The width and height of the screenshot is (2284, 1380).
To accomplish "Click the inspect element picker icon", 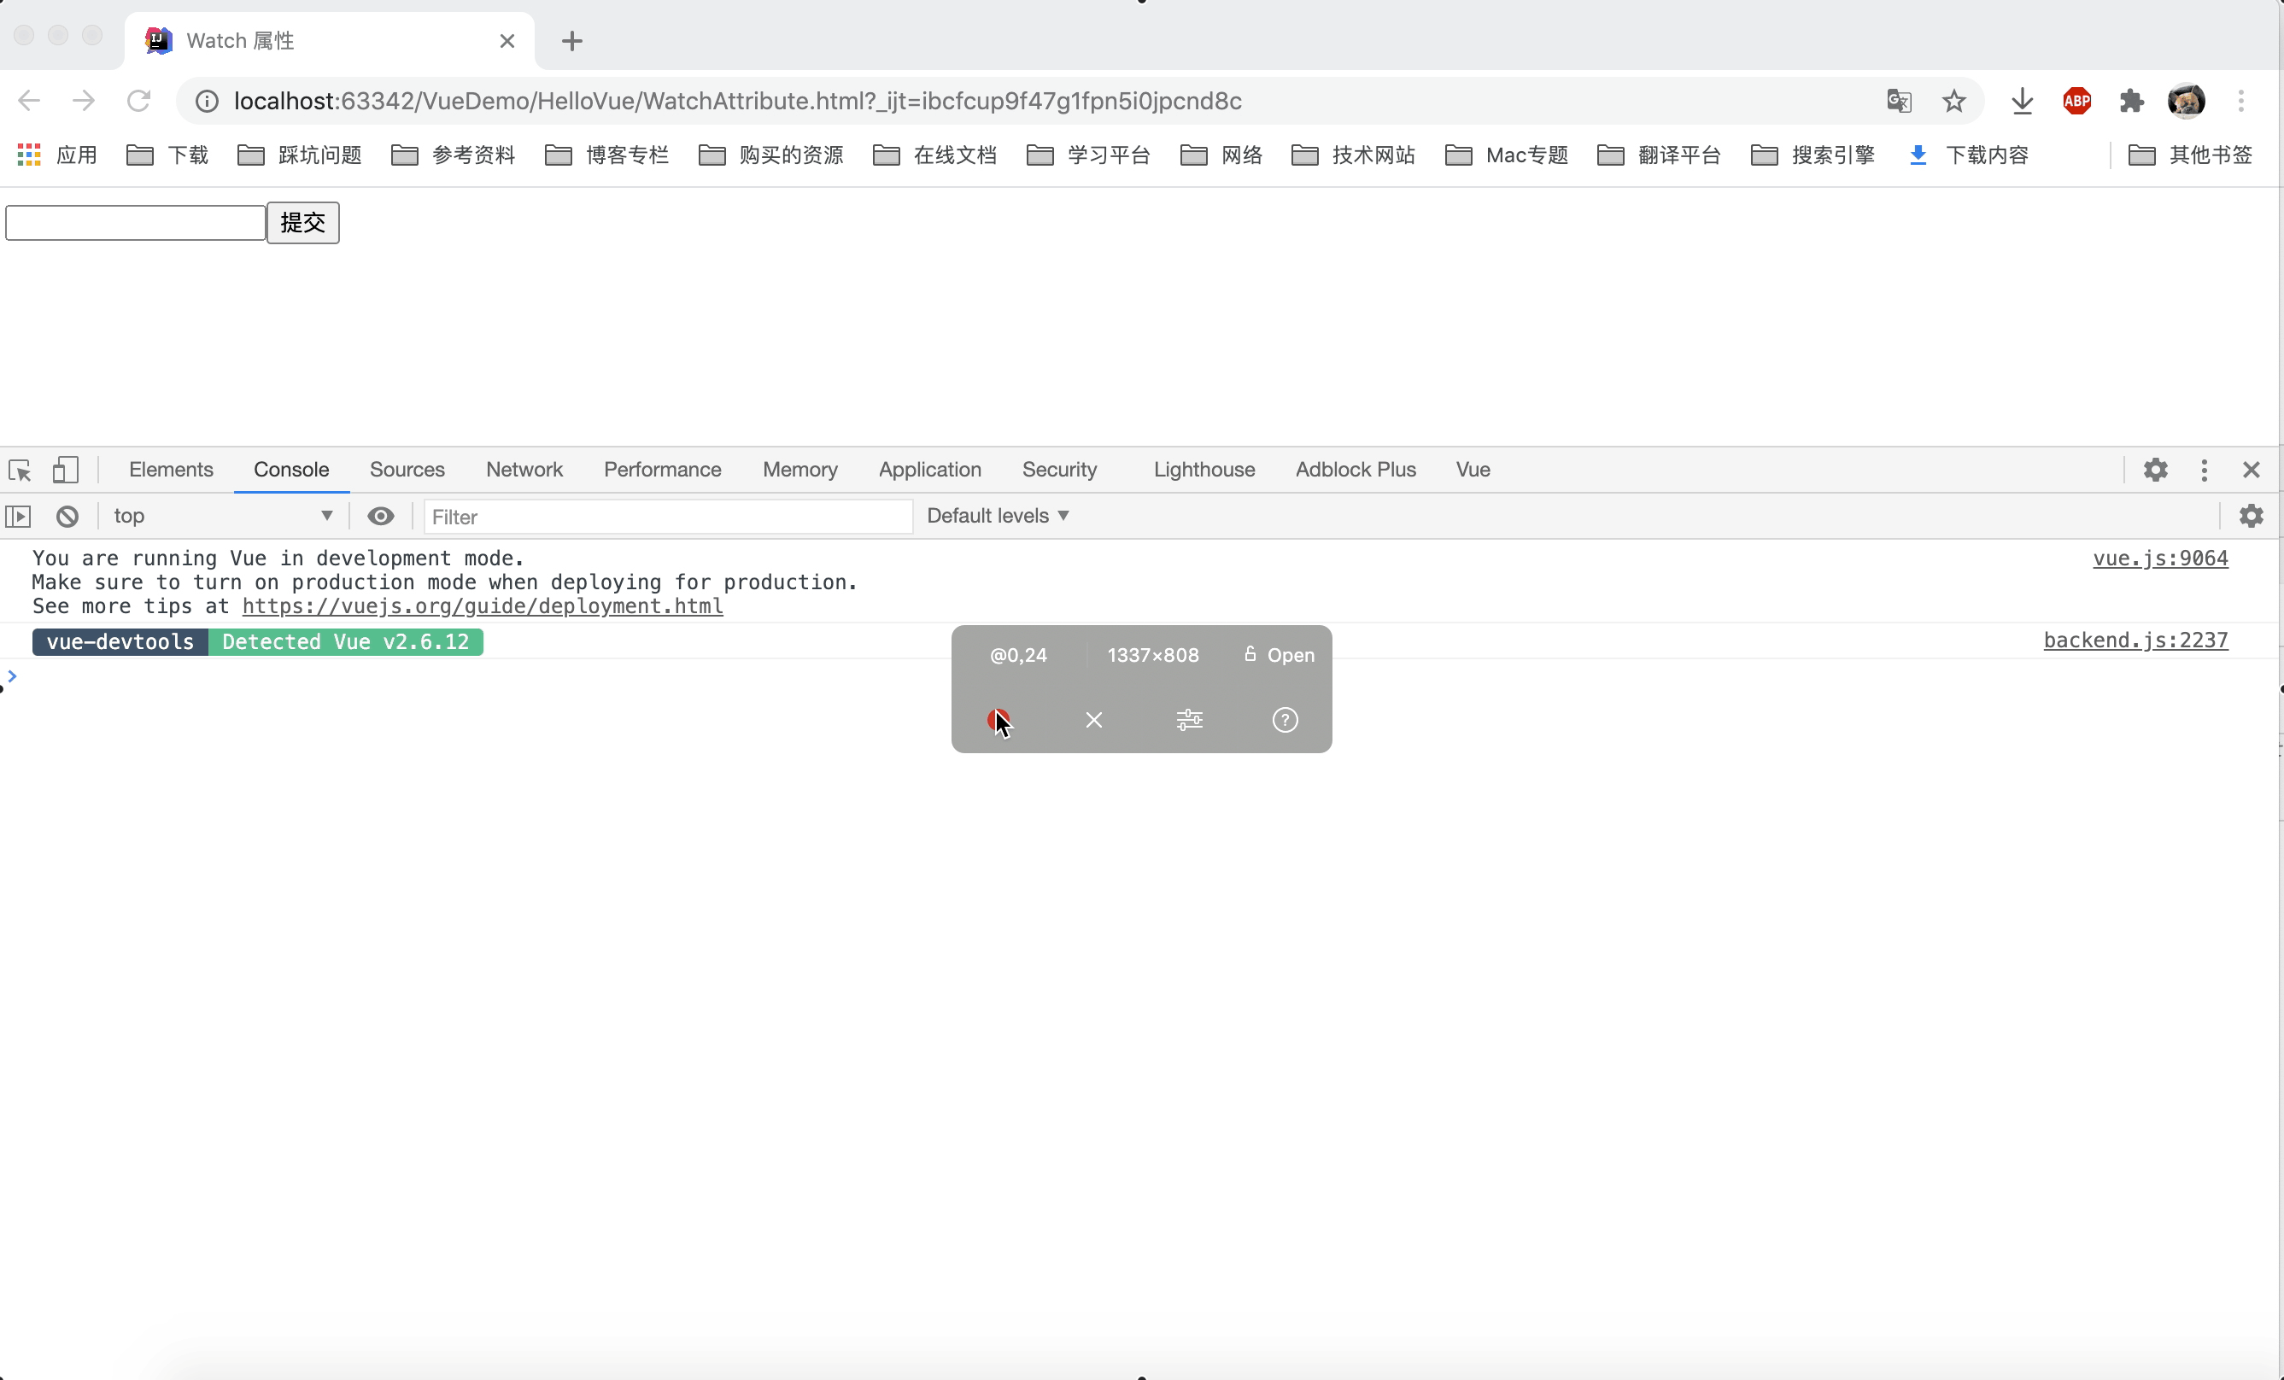I will [20, 470].
